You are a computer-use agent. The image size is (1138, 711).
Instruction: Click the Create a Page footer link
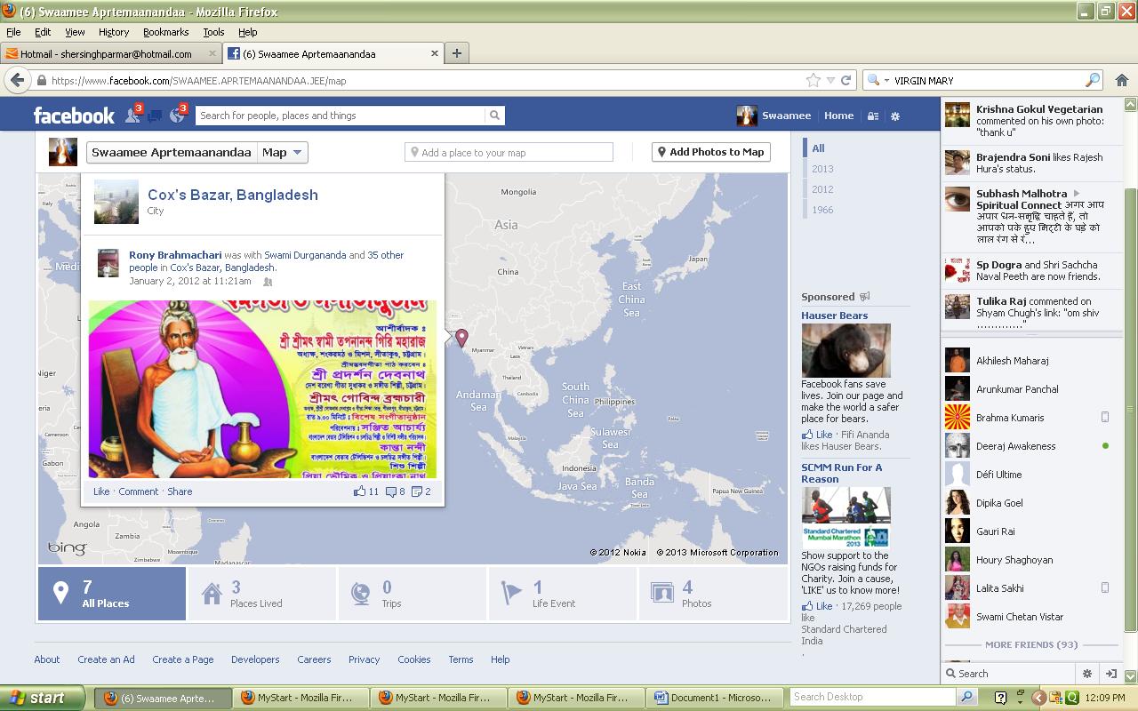click(183, 659)
